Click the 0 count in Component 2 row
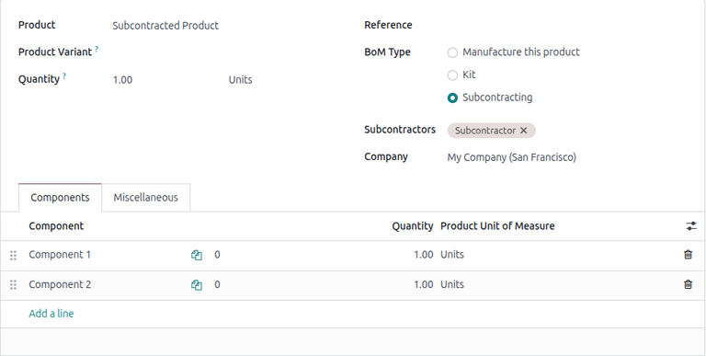Viewport: 706px width, 356px height. [x=217, y=285]
